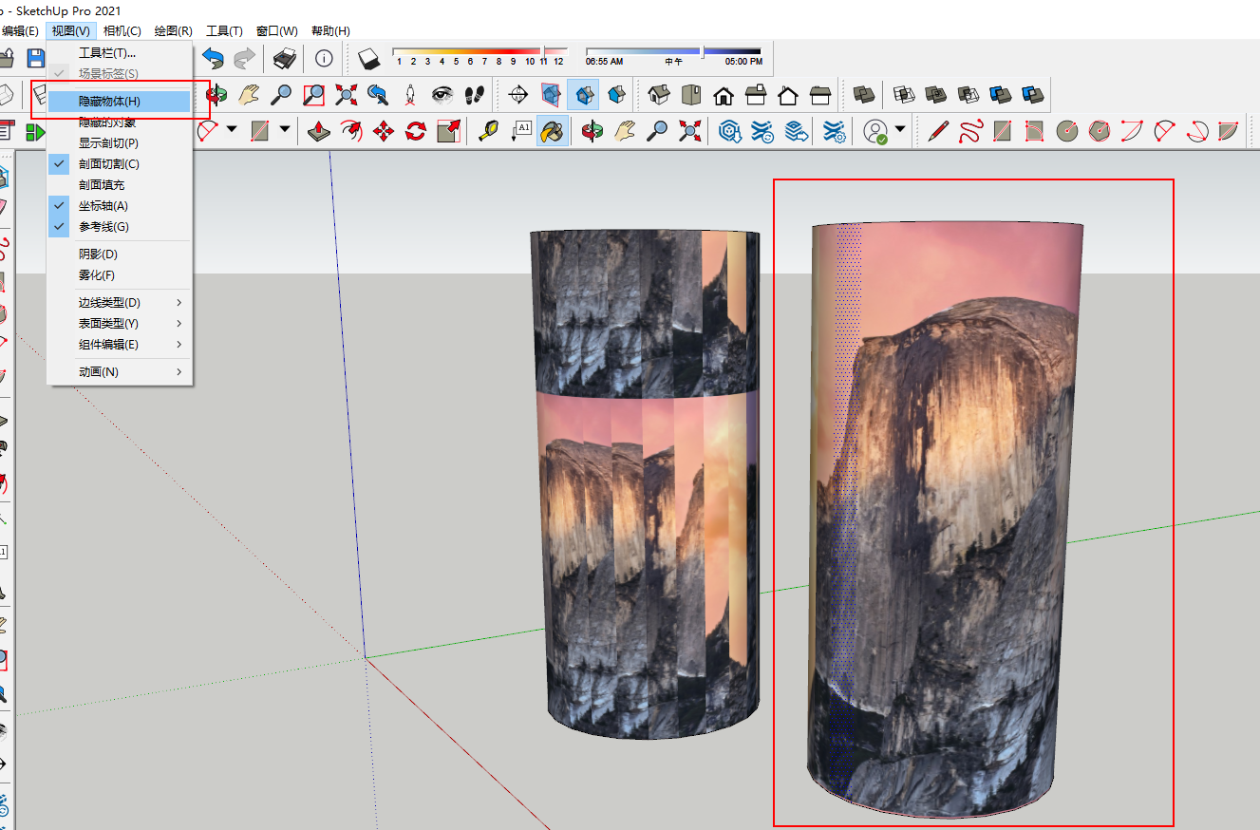Select the left textured cylinder in the viewport
The height and width of the screenshot is (830, 1260).
tap(646, 484)
